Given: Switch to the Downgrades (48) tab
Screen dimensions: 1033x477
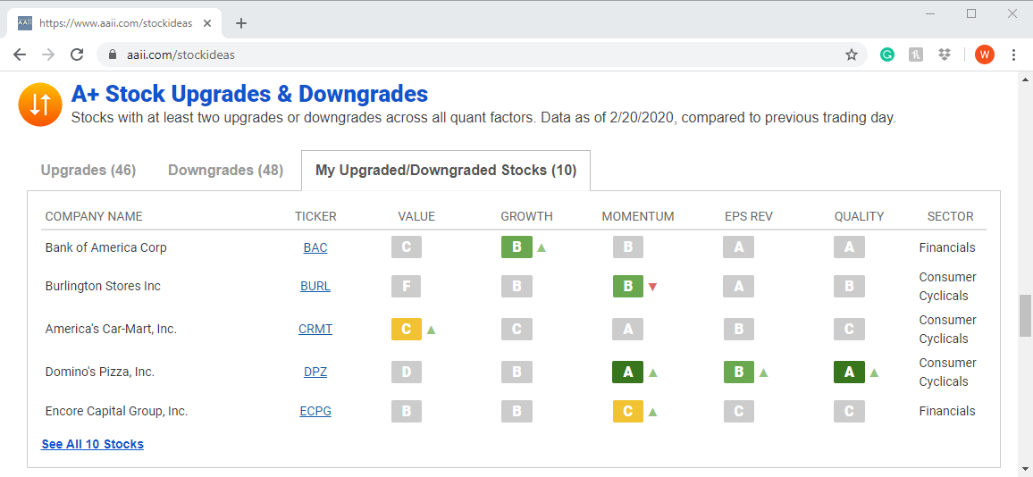Looking at the screenshot, I should coord(225,171).
